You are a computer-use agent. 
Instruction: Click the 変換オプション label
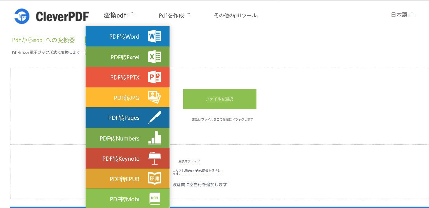point(189,161)
